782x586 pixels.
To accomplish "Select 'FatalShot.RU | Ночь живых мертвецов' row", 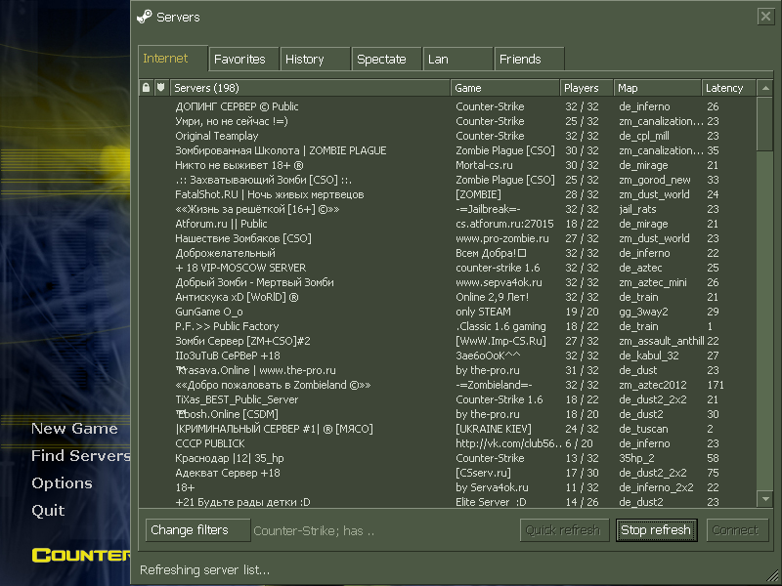I will [448, 194].
